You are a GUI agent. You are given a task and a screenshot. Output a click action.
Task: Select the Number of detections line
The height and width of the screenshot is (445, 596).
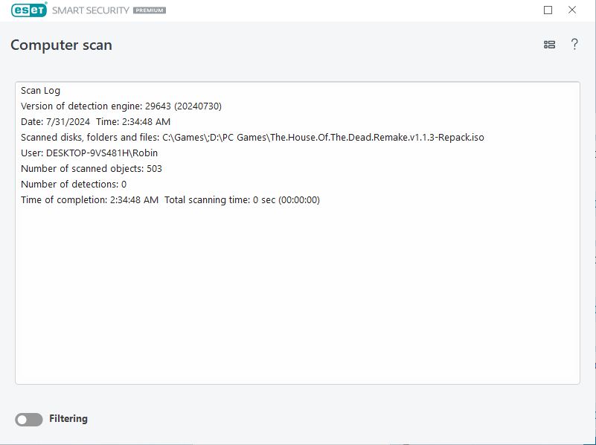coord(74,184)
